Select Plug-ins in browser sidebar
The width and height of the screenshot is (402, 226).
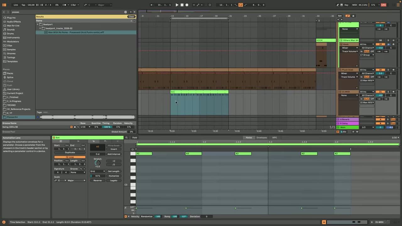(x=11, y=18)
